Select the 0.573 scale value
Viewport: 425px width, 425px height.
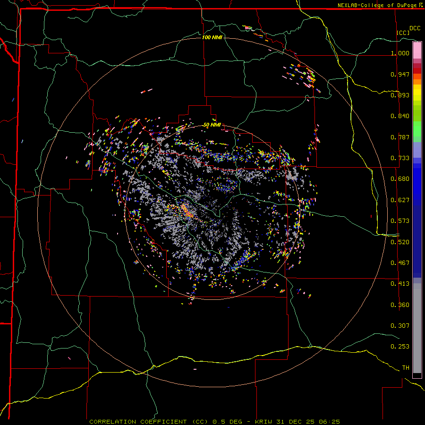(x=400, y=221)
